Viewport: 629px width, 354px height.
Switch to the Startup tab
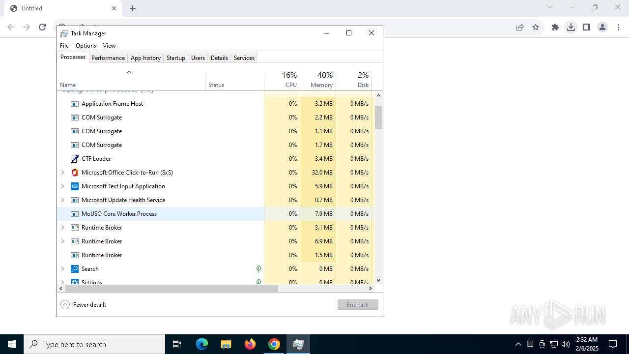point(175,58)
